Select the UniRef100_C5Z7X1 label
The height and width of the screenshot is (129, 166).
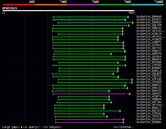click(149, 77)
